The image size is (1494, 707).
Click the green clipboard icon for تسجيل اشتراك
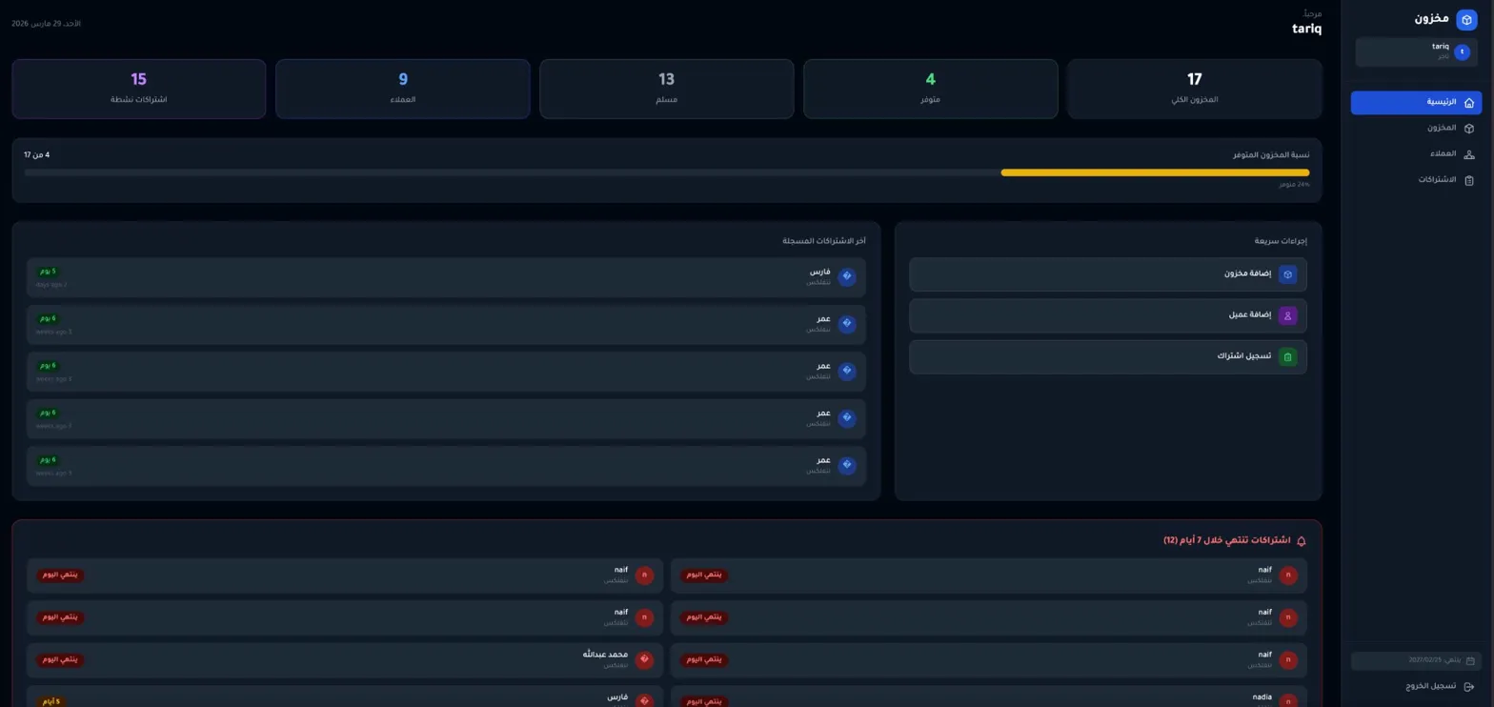pos(1288,357)
